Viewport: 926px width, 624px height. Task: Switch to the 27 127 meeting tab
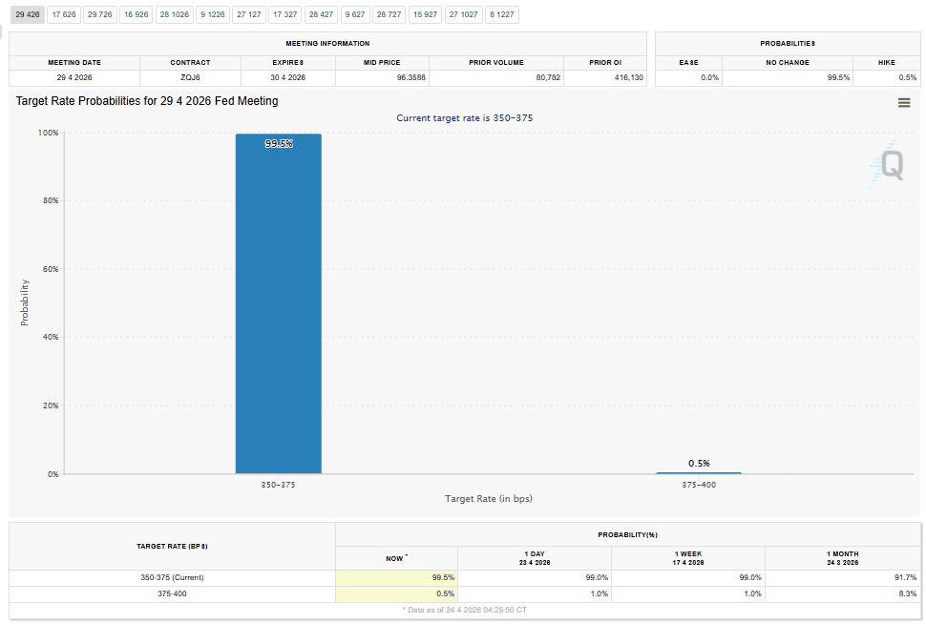[x=249, y=15]
